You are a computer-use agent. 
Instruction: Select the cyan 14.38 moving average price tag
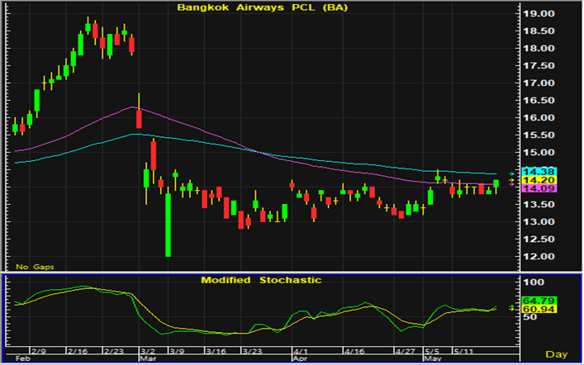[539, 172]
